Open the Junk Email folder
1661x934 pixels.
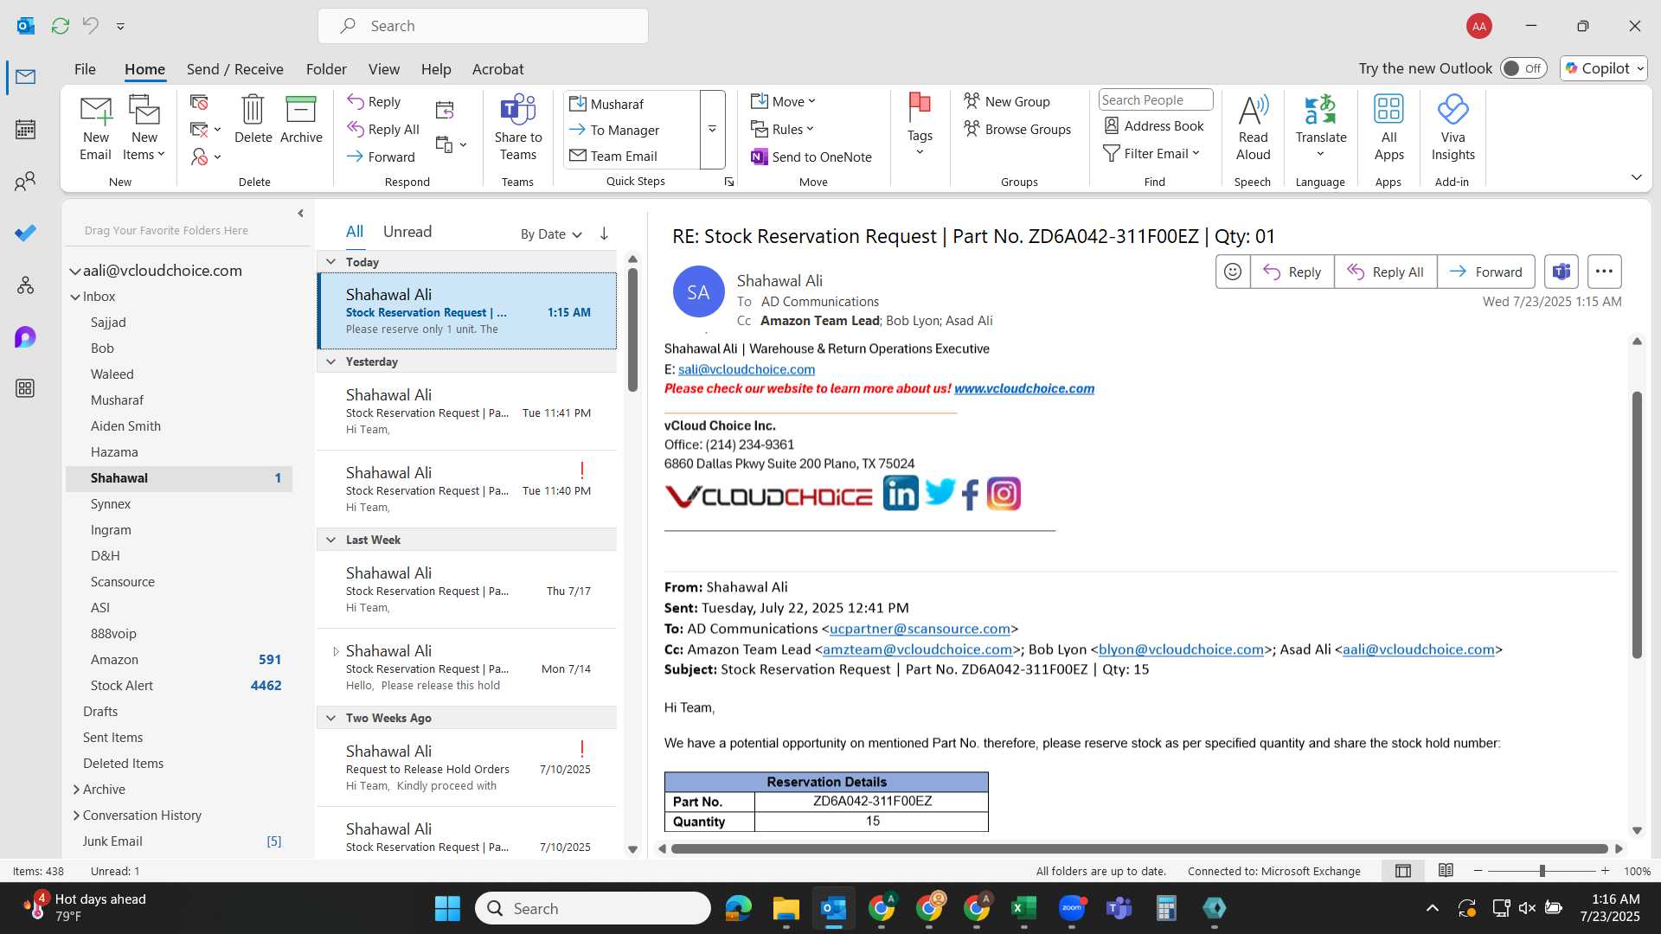pos(179,841)
